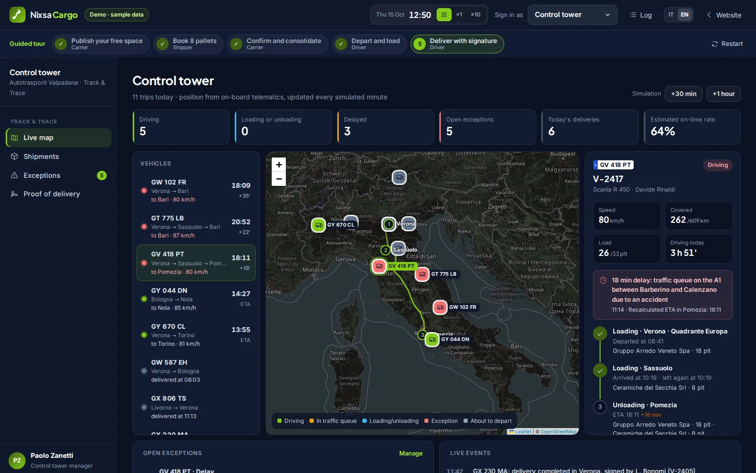Viewport: 756px width, 473px height.
Task: Click the GY 670 CL truck marker
Action: [318, 225]
